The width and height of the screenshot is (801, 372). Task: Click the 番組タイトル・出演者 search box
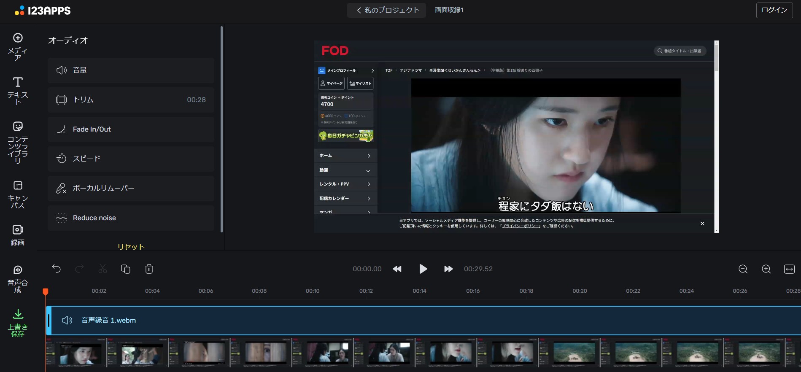click(x=680, y=51)
